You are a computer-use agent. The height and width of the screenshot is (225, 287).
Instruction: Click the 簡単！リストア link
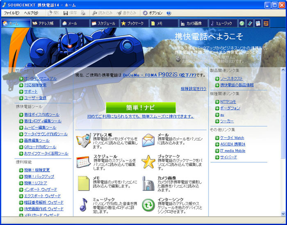pos(36,183)
